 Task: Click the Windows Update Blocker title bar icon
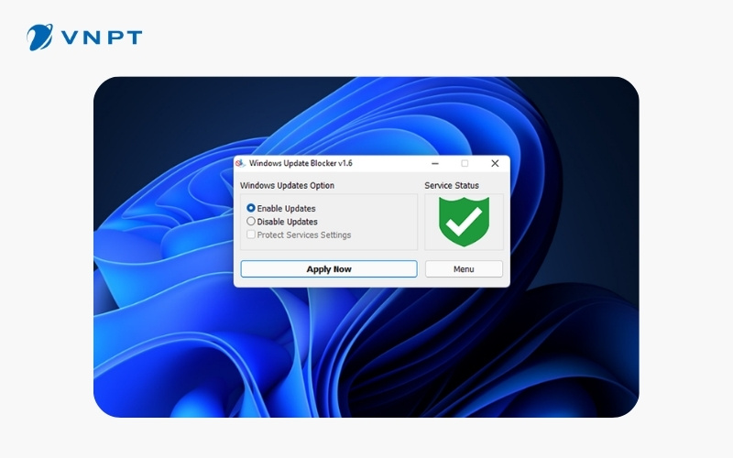pos(240,163)
